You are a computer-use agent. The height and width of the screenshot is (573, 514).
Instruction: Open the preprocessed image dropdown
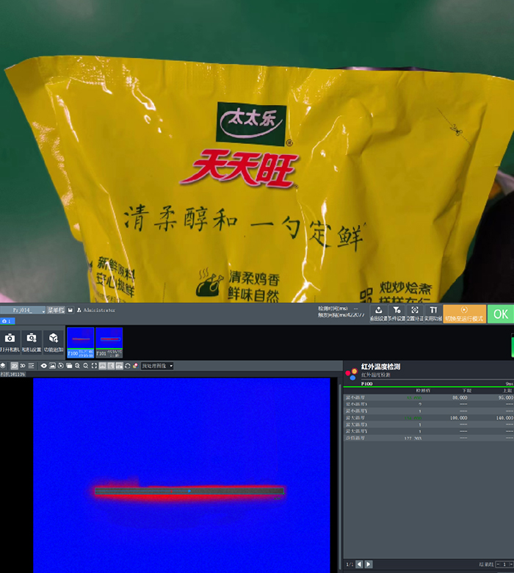157,366
